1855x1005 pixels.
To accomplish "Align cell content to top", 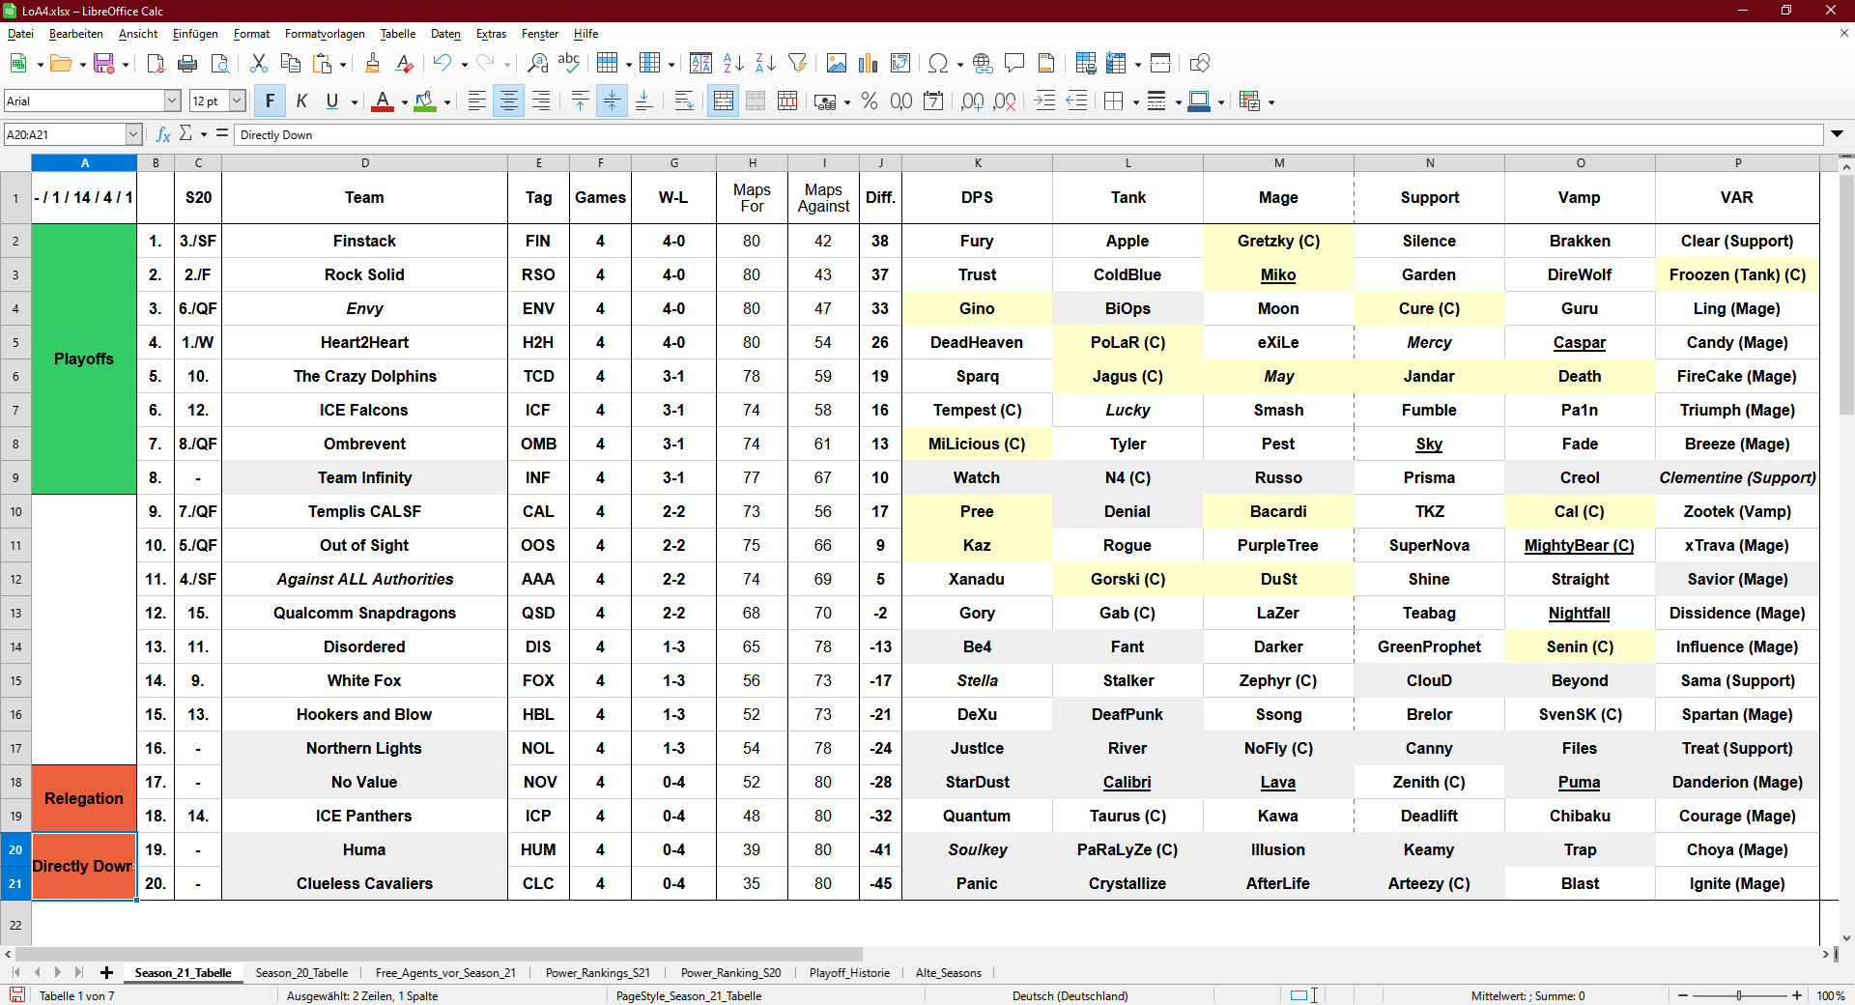I will coord(580,101).
